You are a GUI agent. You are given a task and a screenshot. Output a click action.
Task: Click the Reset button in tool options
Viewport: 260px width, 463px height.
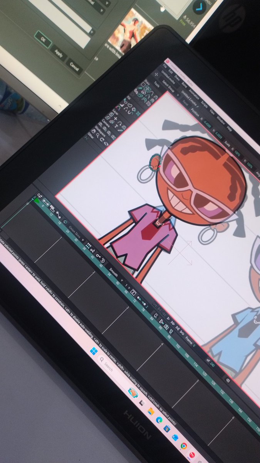[185, 103]
